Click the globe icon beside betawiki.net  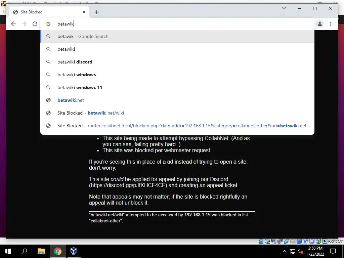pyautogui.click(x=48, y=100)
